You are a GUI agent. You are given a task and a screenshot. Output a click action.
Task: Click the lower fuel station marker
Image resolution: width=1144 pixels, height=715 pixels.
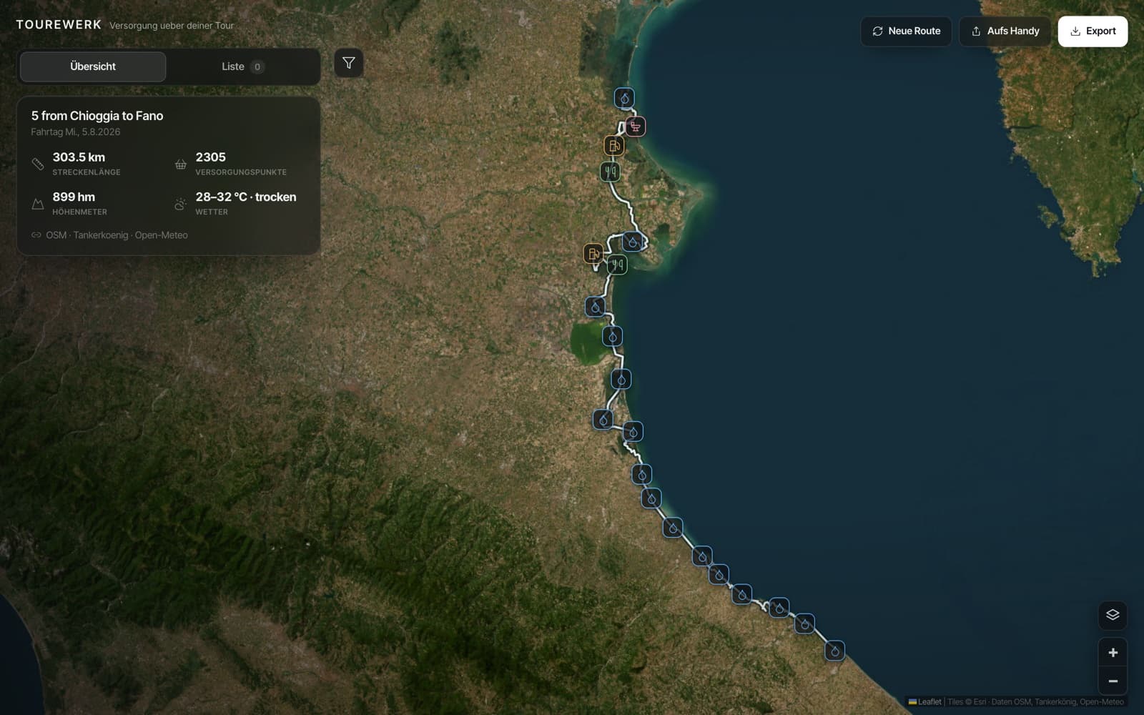pyautogui.click(x=593, y=253)
